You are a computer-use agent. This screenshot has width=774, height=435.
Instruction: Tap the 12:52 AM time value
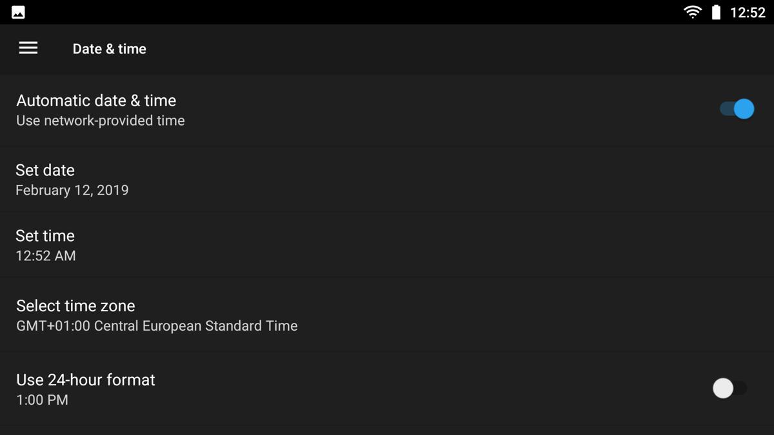pos(46,256)
